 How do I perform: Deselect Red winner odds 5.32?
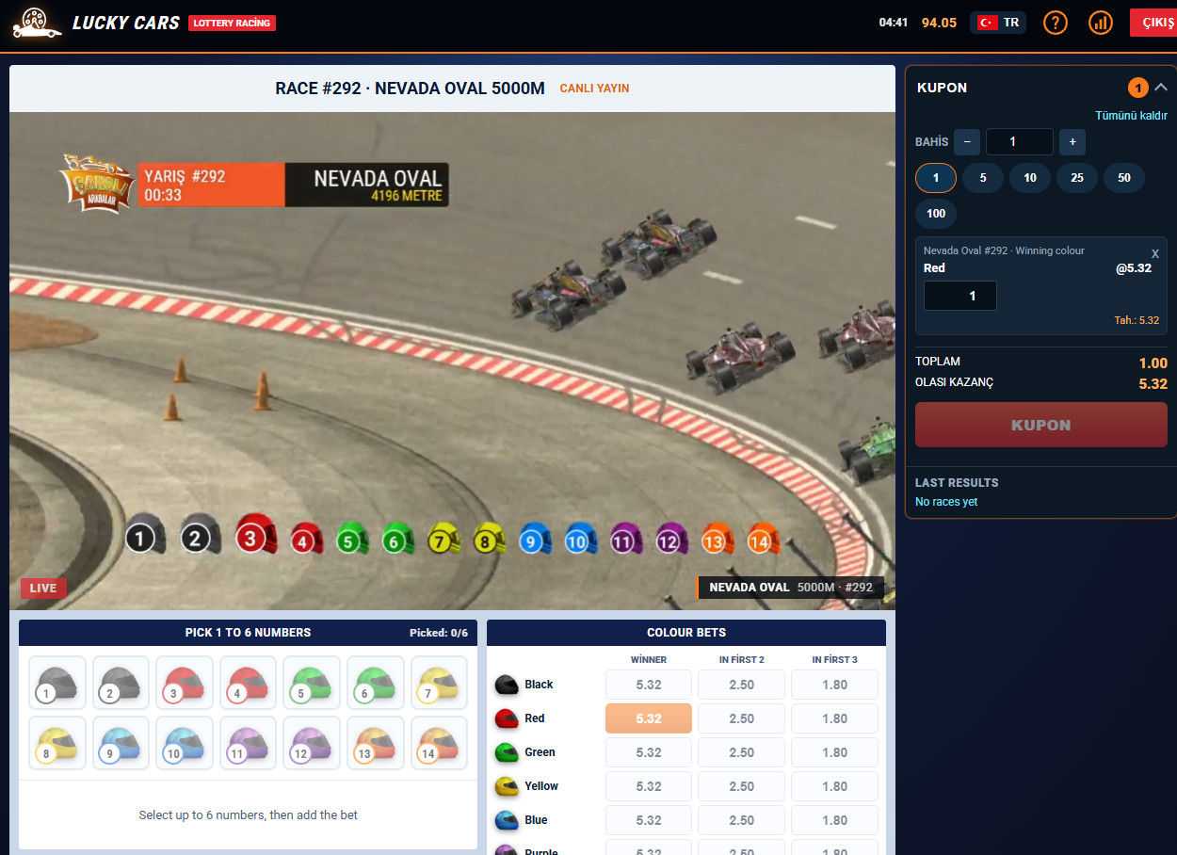(649, 718)
